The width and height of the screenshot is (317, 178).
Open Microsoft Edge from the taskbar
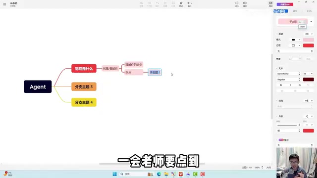point(159,174)
